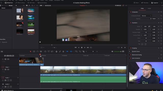Open the Sound Library panel
The width and height of the screenshot is (163, 91).
pos(42,3)
